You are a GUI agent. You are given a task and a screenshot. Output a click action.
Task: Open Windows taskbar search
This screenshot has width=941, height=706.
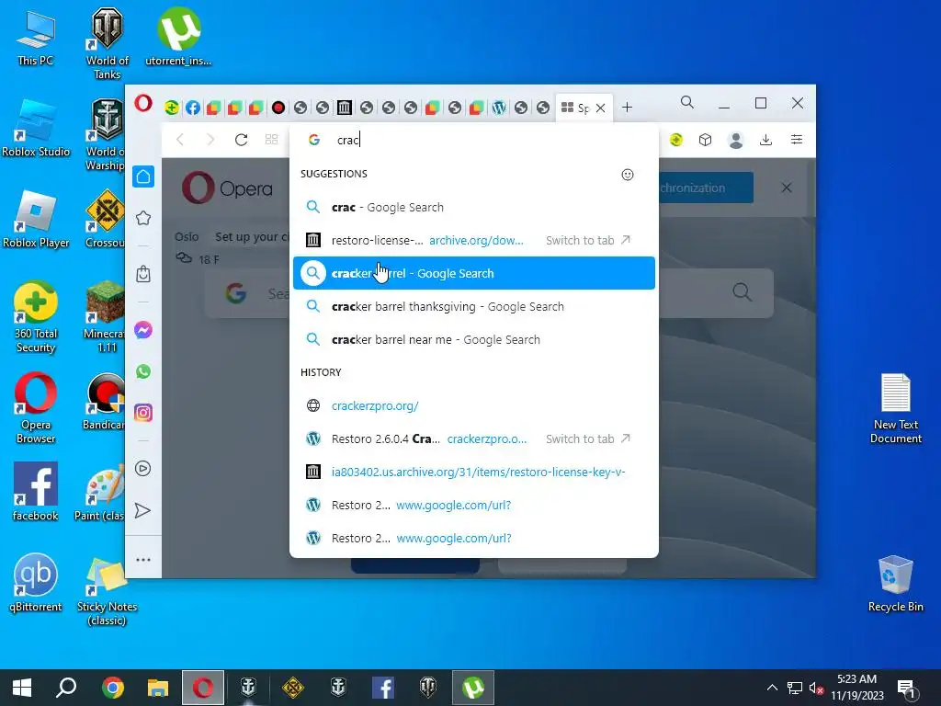click(x=66, y=688)
